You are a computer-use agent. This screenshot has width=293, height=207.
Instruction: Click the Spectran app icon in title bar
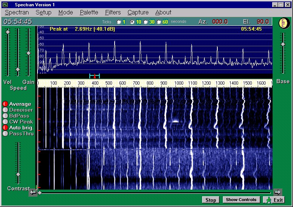5,5
